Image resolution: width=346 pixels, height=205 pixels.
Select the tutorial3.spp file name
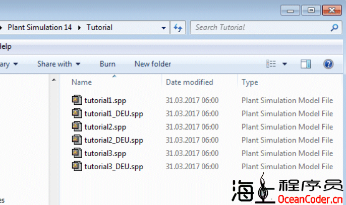[x=105, y=154]
